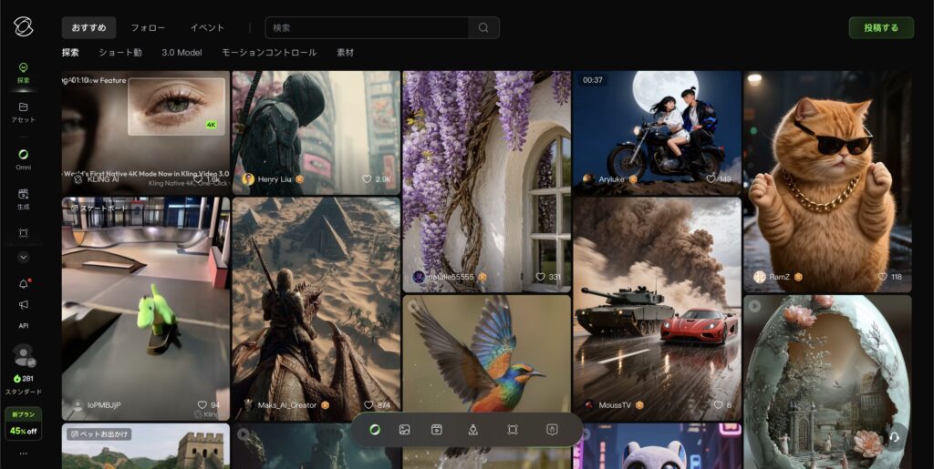Open the Omni tool in sidebar
Screen dimensions: 934x469
coord(23,155)
